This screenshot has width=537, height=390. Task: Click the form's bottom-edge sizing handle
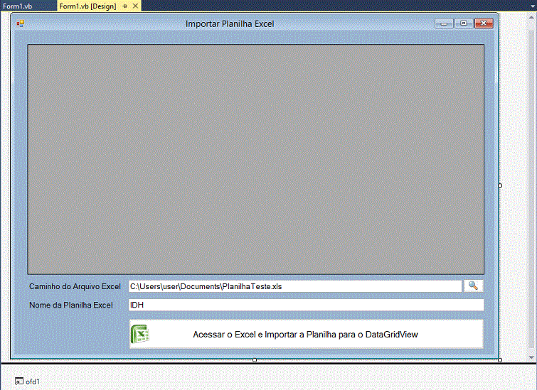(255, 360)
